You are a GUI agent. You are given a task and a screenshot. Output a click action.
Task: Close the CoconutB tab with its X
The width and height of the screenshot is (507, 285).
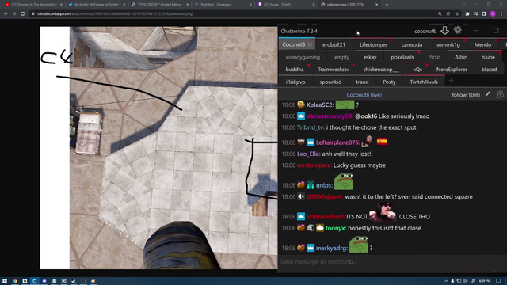point(310,44)
